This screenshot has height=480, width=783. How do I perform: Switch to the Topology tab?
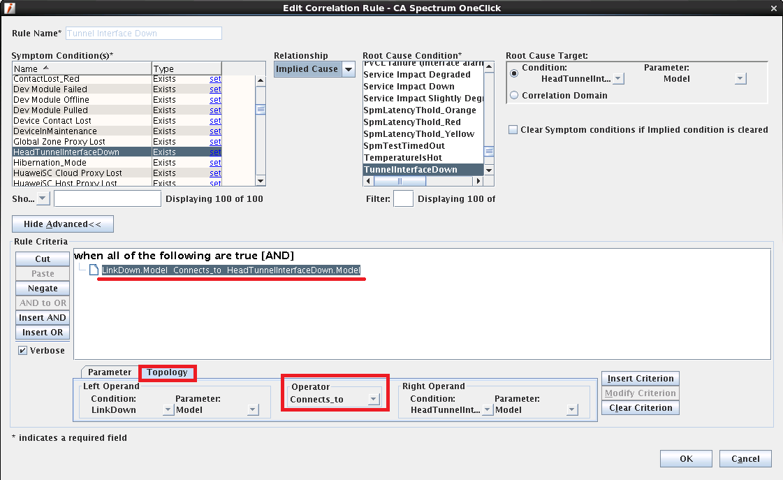tap(167, 372)
